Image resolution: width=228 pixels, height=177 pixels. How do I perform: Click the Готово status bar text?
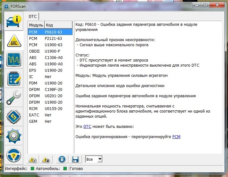76,169
